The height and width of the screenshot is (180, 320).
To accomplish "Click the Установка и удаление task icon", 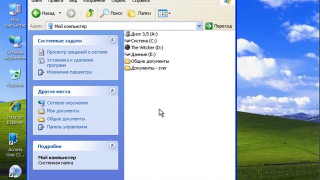I will click(41, 60).
